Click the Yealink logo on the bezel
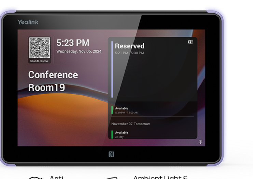 [x=28, y=22]
